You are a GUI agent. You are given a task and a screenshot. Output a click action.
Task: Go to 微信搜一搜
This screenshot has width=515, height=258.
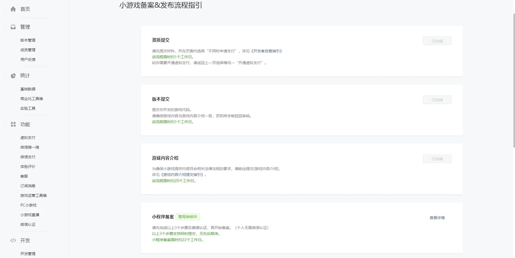click(x=30, y=147)
